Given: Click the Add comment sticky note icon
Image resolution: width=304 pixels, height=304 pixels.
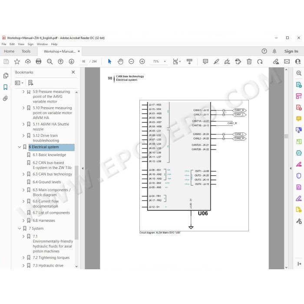Looking at the screenshot, I should pos(205,62).
